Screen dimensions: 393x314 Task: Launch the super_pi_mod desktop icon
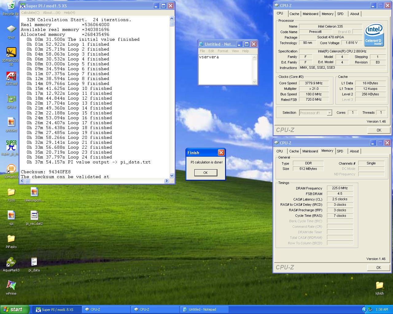click(x=11, y=145)
